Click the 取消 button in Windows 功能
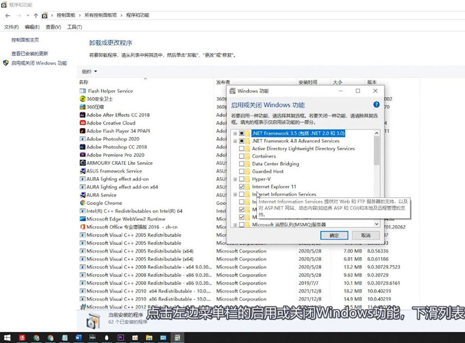 pyautogui.click(x=366, y=236)
